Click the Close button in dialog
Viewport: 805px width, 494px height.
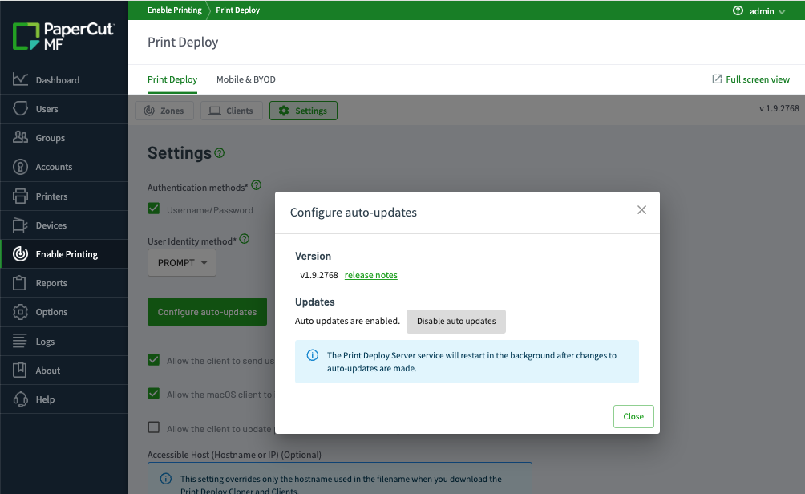(x=633, y=416)
